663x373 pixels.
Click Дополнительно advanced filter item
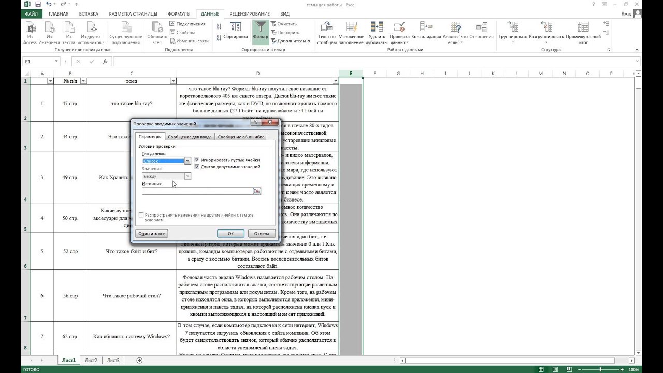(x=290, y=41)
